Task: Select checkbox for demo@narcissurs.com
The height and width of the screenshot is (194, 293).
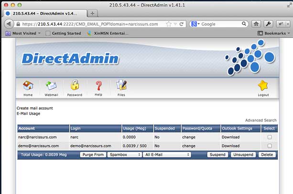Action: [x=270, y=146]
